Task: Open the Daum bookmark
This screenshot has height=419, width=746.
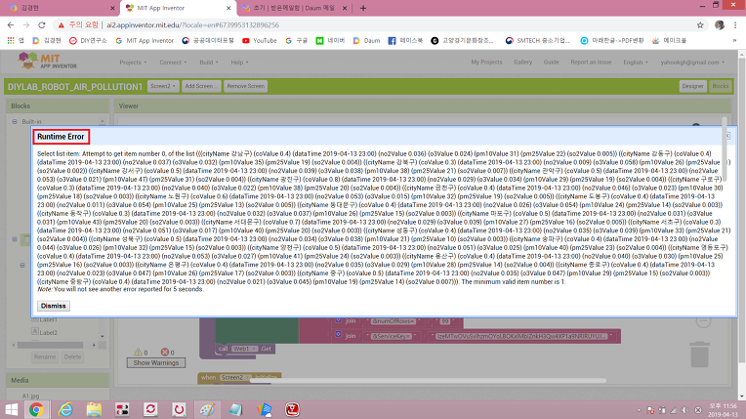Action: point(366,41)
